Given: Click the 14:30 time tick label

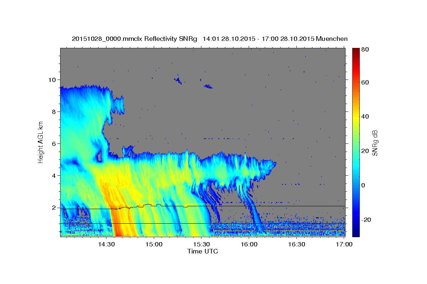Looking at the screenshot, I should click(106, 244).
